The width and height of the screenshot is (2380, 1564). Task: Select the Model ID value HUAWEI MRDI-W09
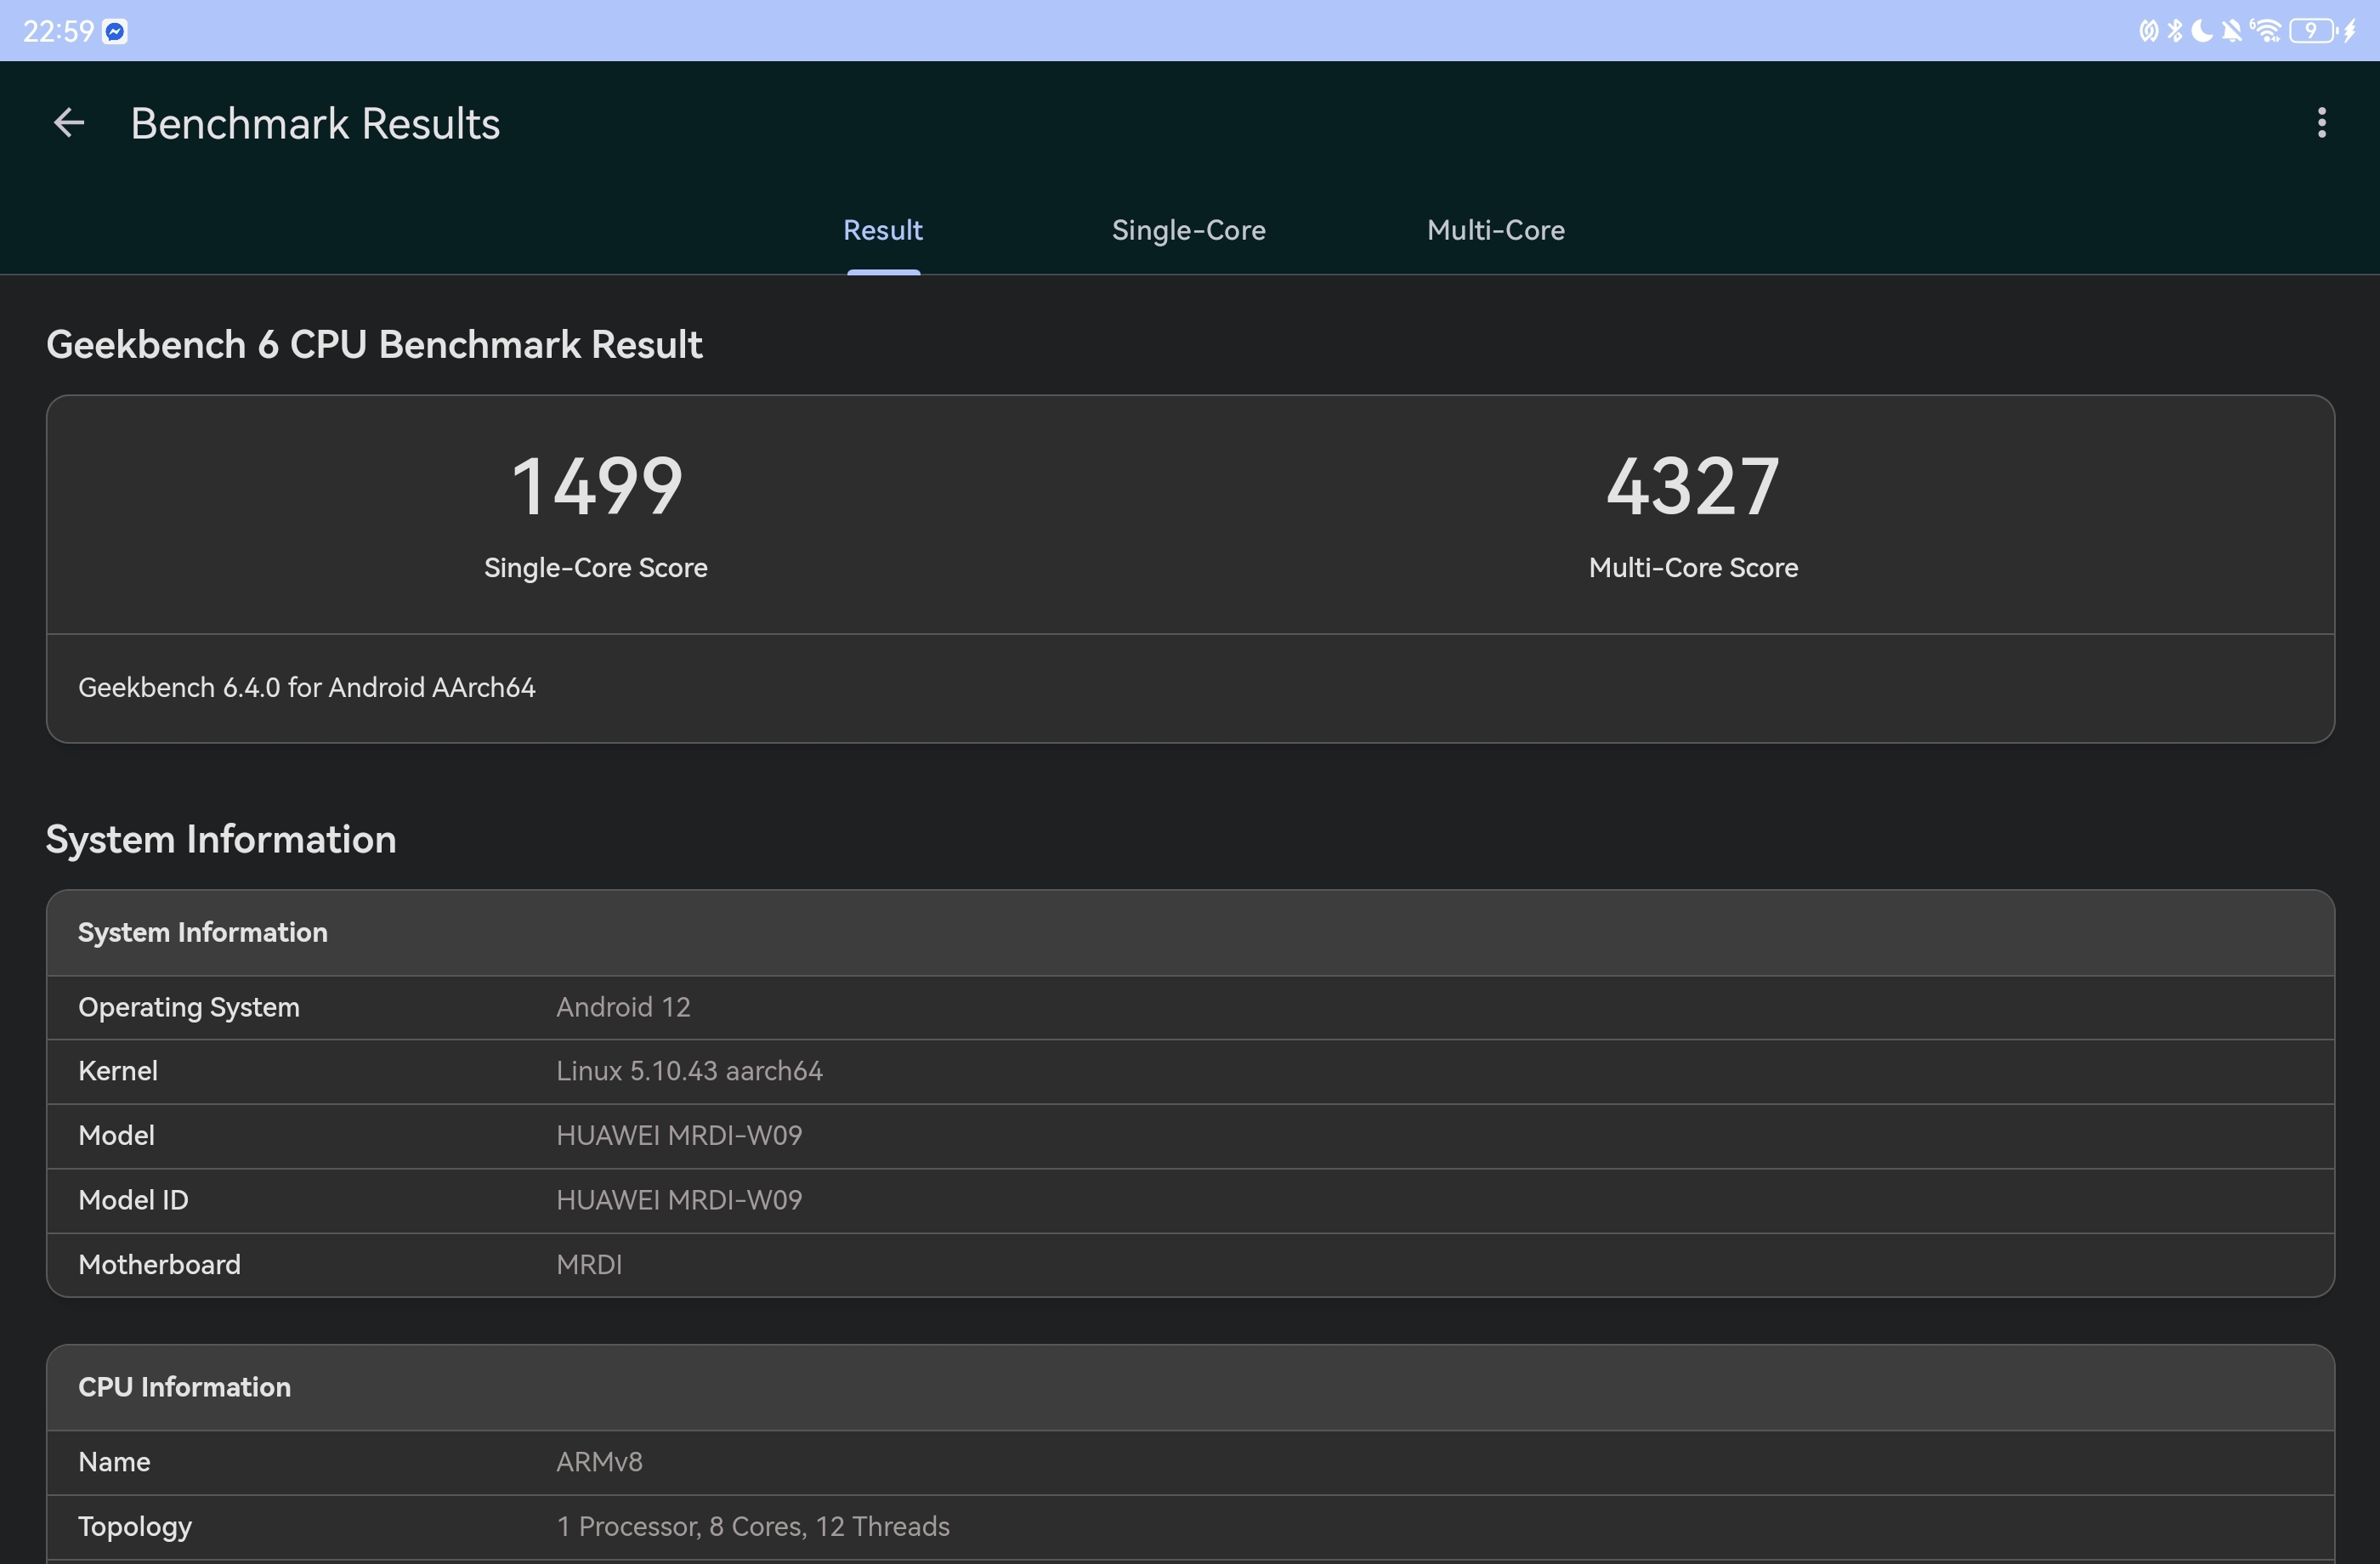pos(679,1201)
